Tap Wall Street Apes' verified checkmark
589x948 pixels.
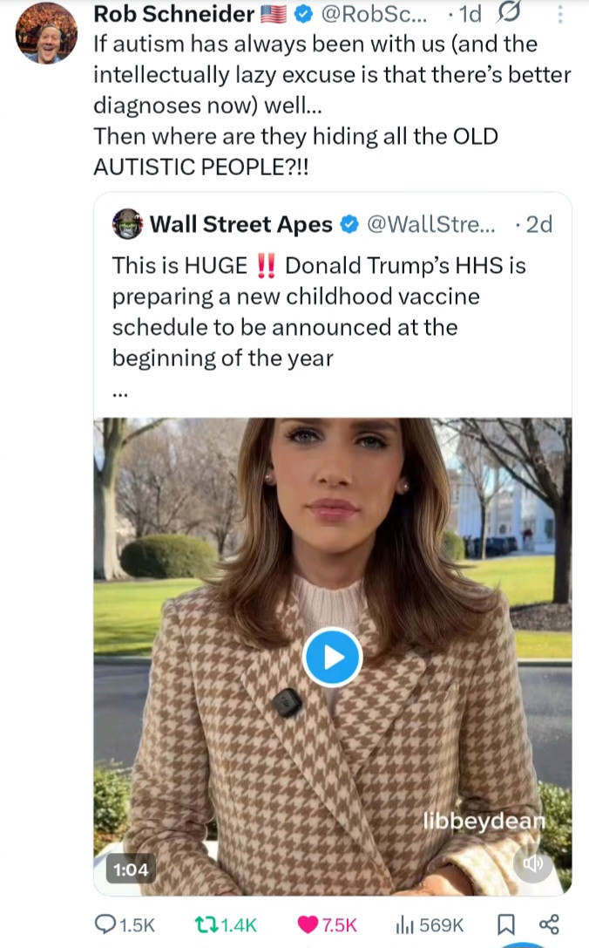tap(349, 224)
